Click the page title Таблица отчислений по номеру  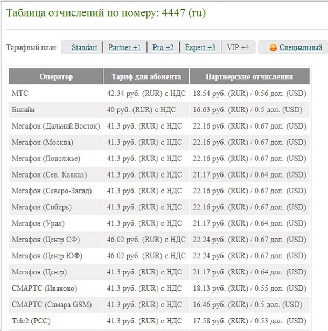(x=106, y=13)
